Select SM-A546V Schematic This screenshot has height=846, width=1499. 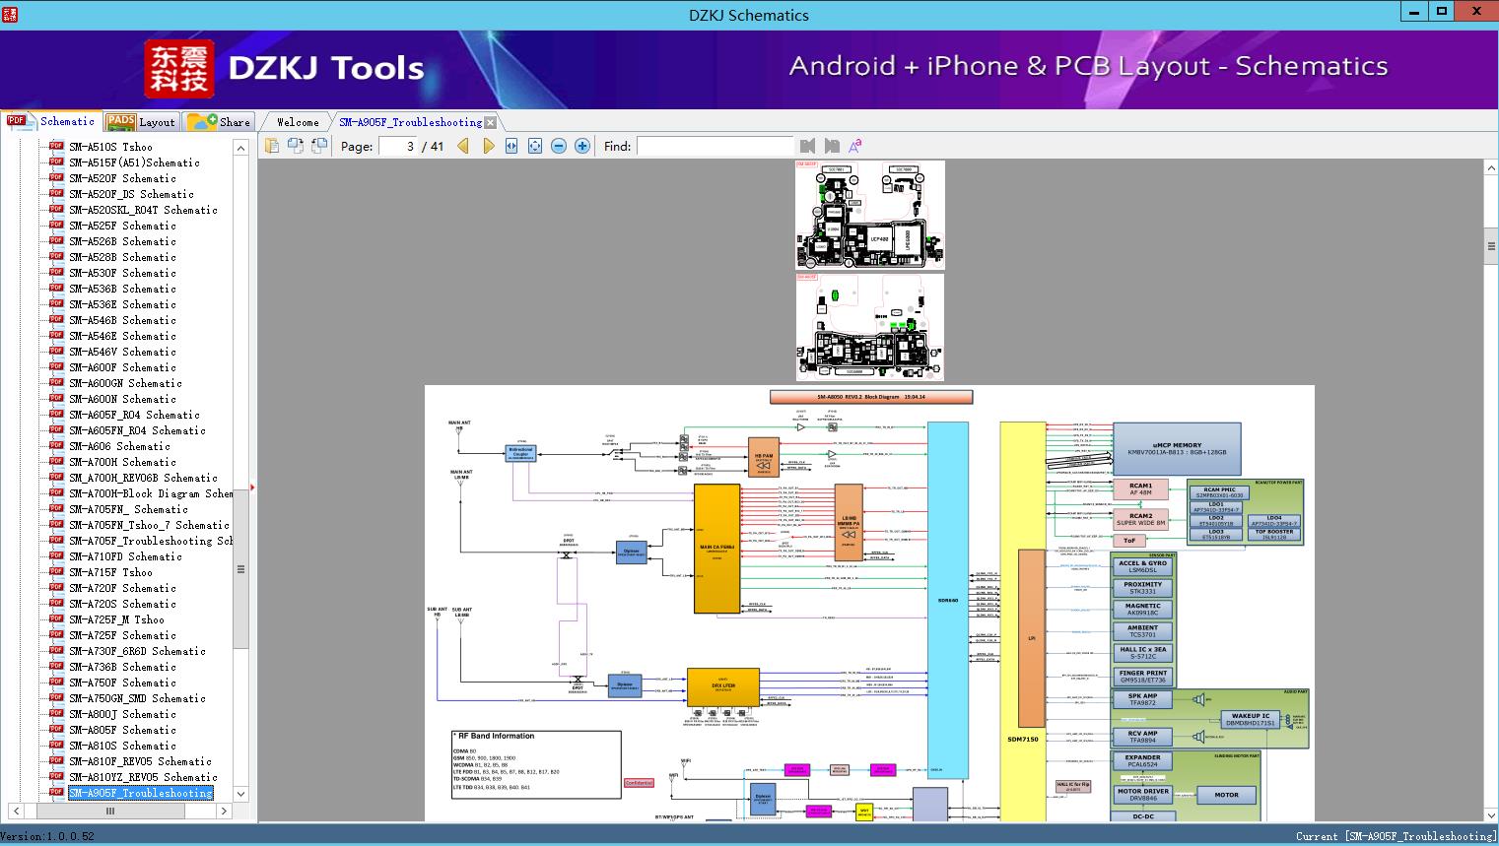click(x=122, y=352)
